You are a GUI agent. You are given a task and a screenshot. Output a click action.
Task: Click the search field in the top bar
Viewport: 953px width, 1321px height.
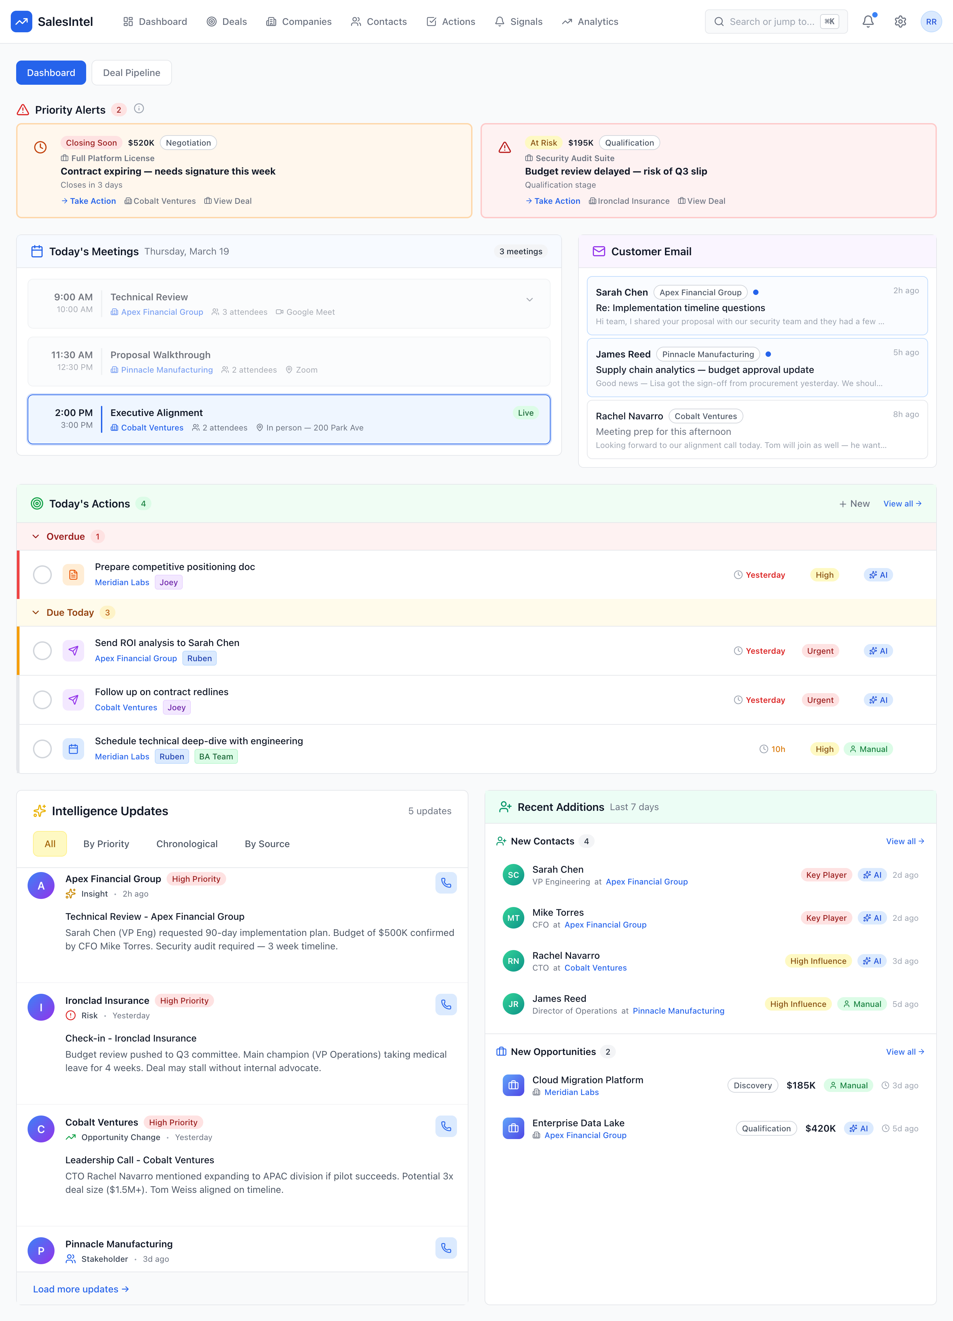coord(776,22)
